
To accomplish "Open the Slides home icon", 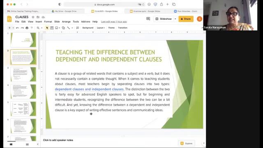I will [x=9, y=19].
